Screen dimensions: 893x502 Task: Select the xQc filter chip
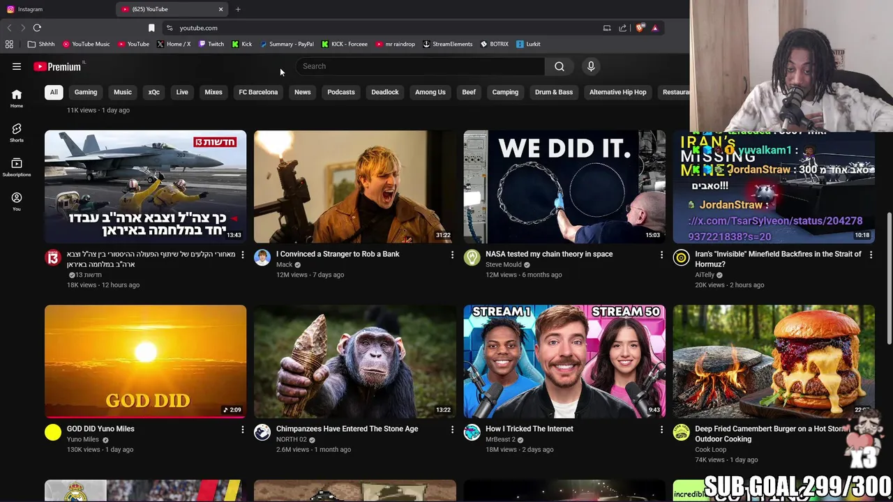154,92
